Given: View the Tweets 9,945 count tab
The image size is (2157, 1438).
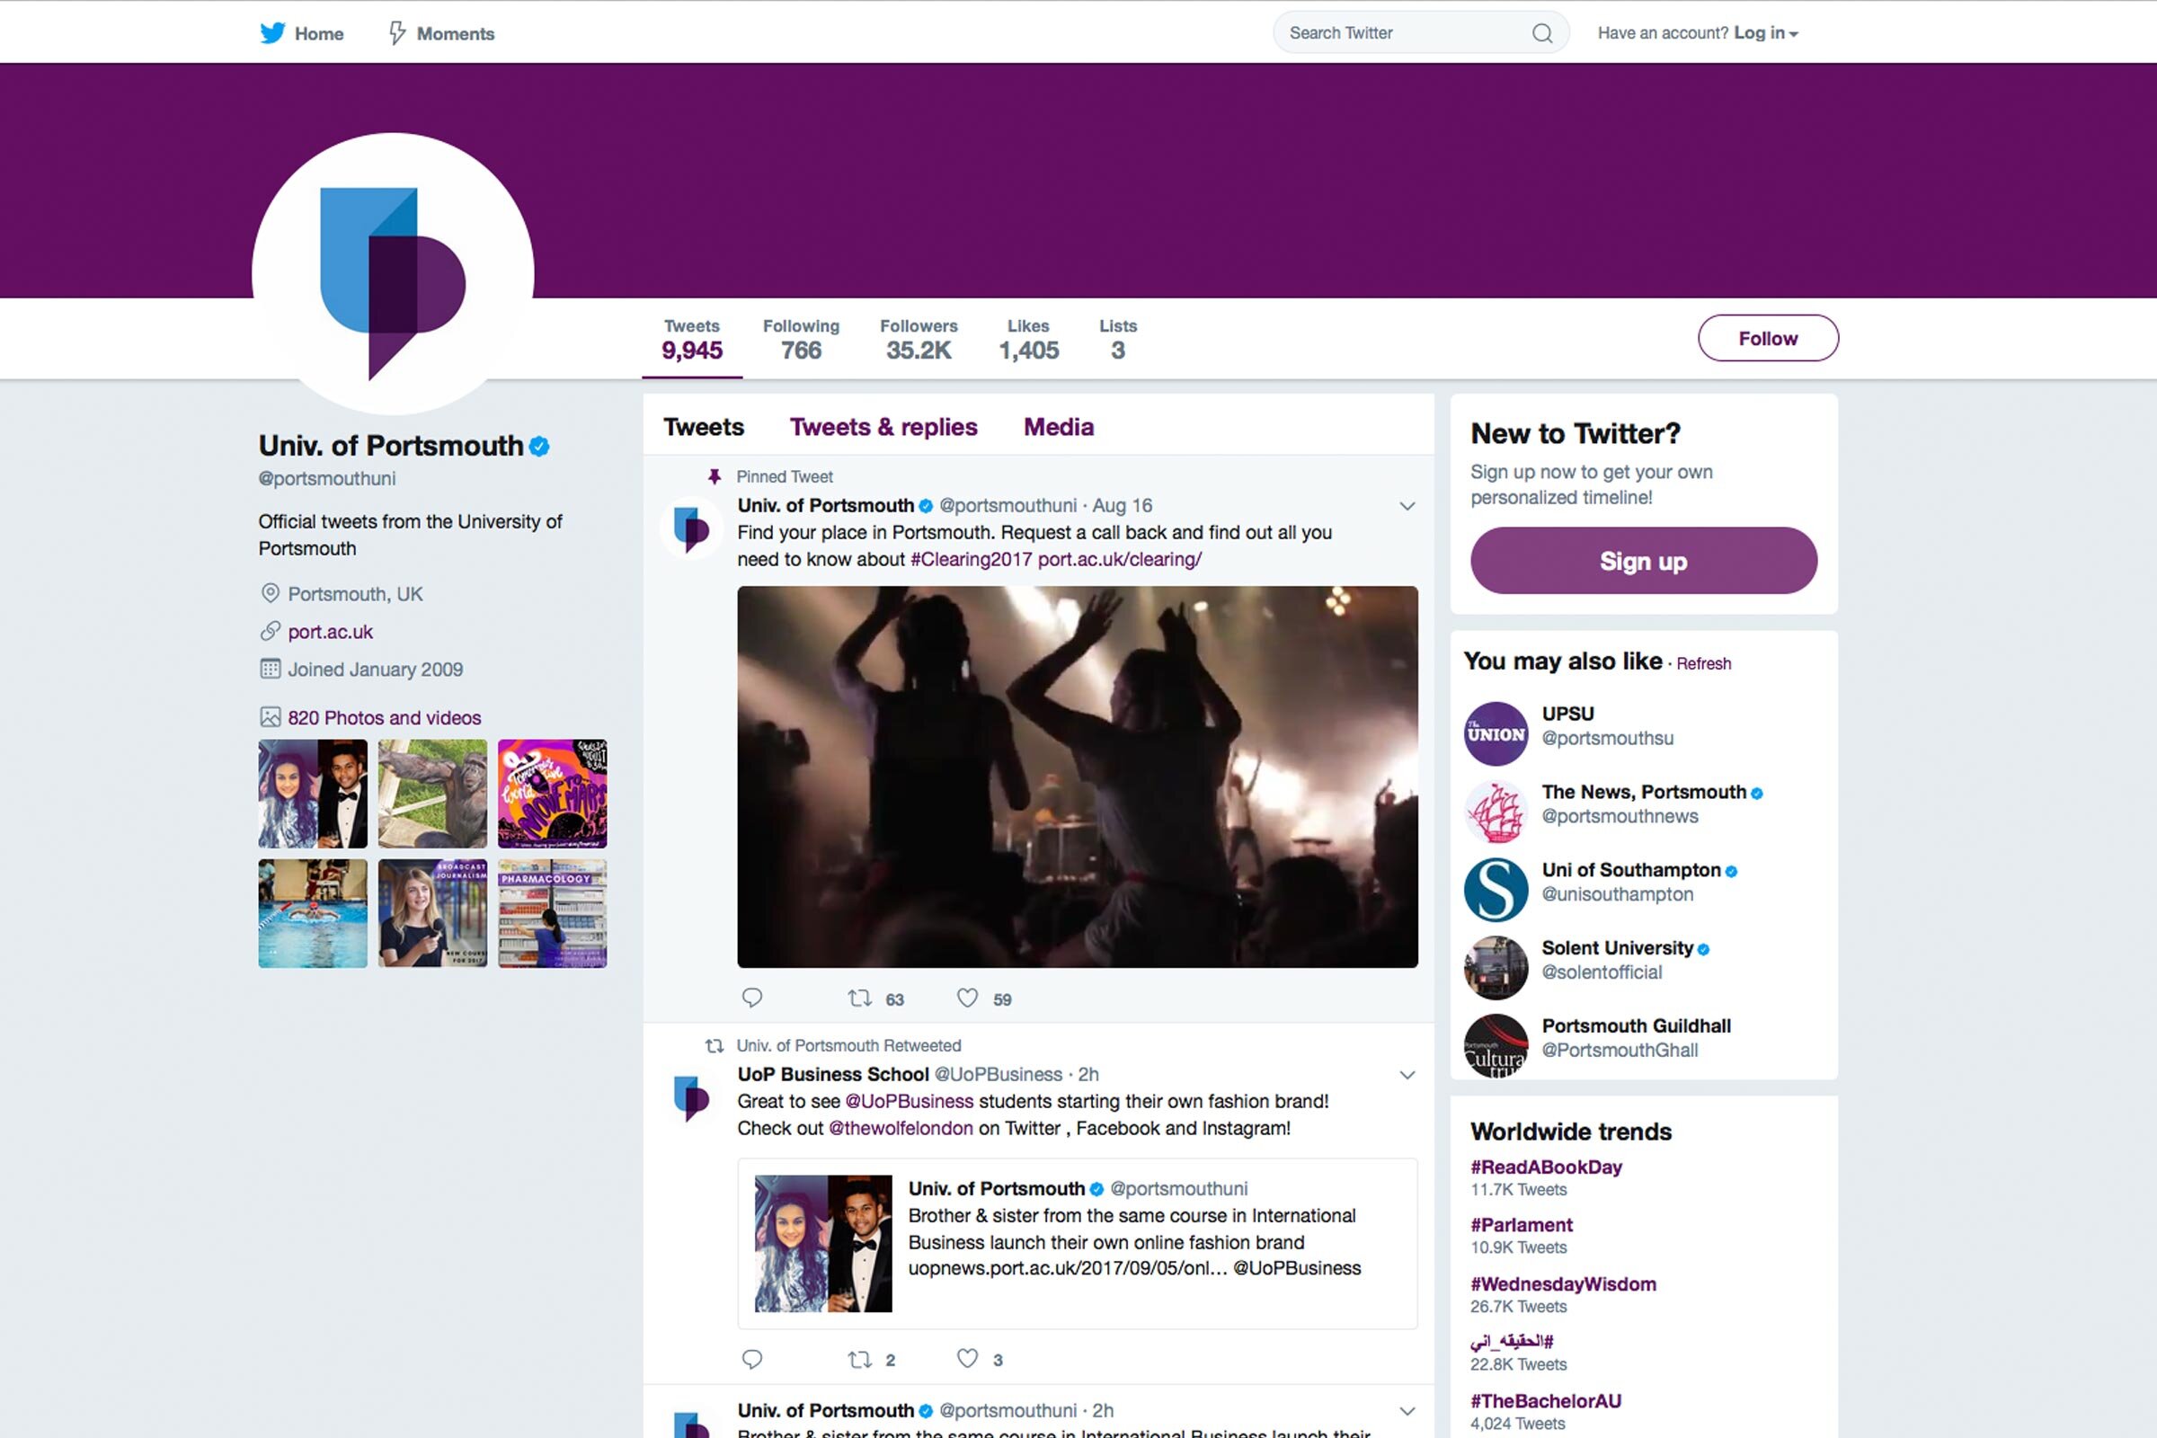Looking at the screenshot, I should click(691, 340).
